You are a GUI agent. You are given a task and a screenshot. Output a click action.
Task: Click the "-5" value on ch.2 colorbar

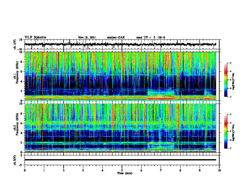pyautogui.click(x=230, y=131)
